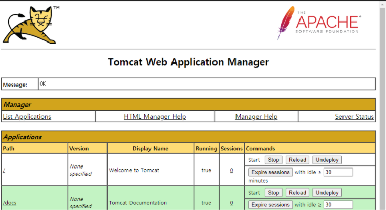Open the Manager Help link
The width and height of the screenshot is (386, 210).
256,116
